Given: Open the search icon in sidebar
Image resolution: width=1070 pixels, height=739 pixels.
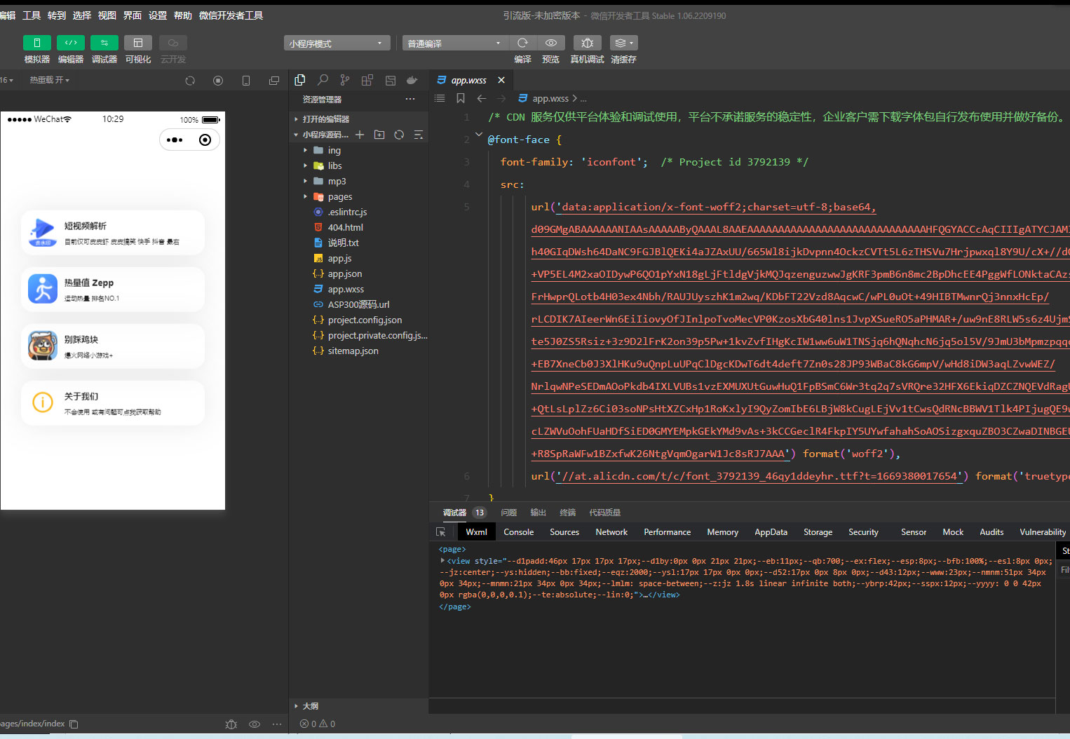Looking at the screenshot, I should click(x=323, y=80).
